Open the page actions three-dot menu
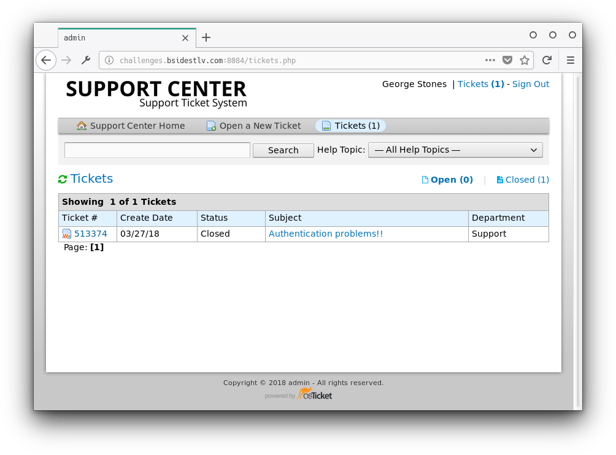 [490, 60]
